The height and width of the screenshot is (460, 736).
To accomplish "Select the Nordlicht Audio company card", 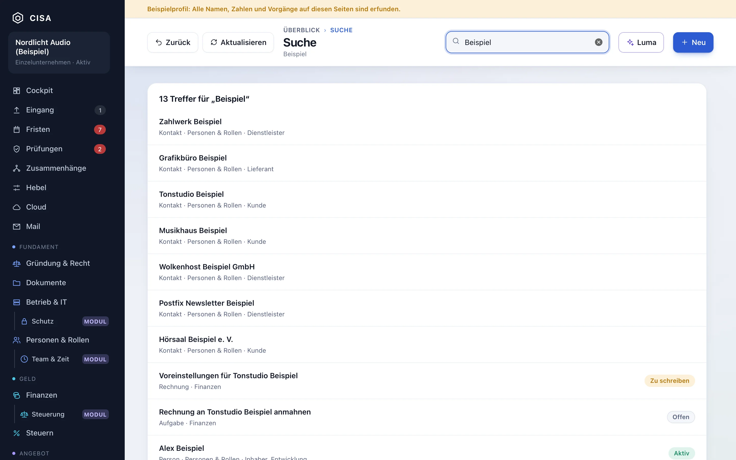I will [x=59, y=52].
